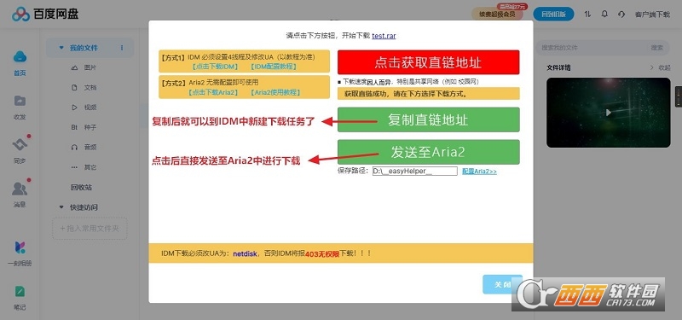Click the 点击下载Aria2 link

pyautogui.click(x=213, y=92)
